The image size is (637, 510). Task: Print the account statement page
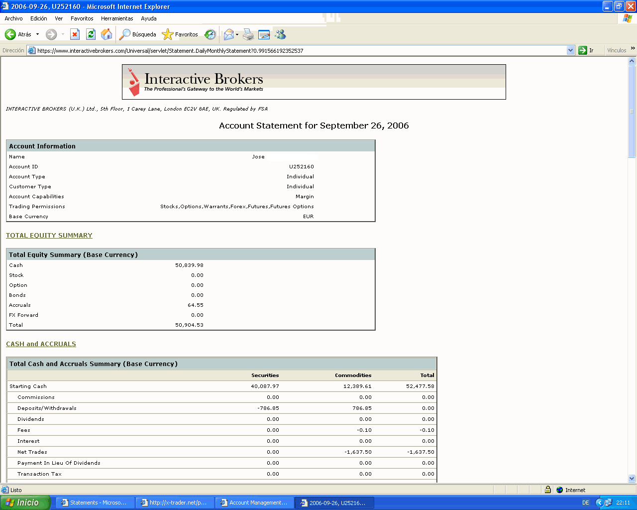248,34
